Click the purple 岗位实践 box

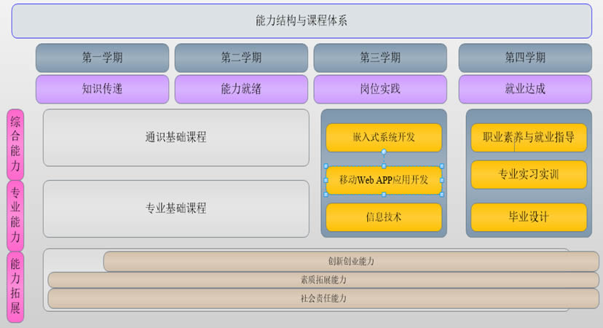coord(380,89)
